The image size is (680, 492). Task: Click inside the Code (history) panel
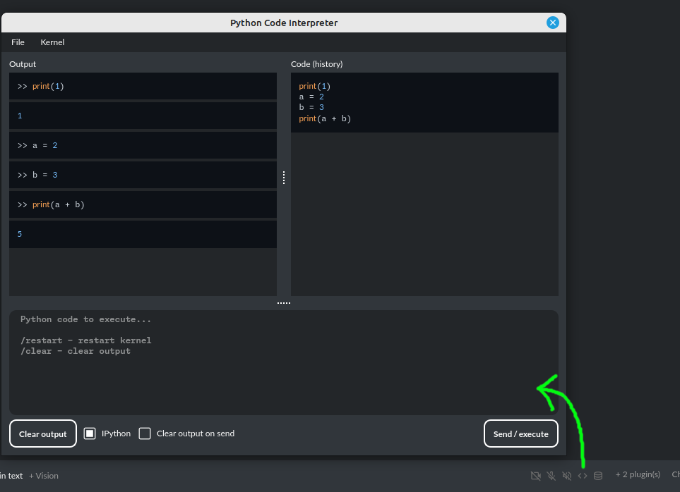point(424,211)
